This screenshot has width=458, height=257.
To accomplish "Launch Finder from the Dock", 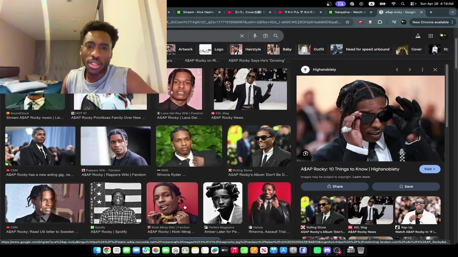I will pyautogui.click(x=97, y=250).
